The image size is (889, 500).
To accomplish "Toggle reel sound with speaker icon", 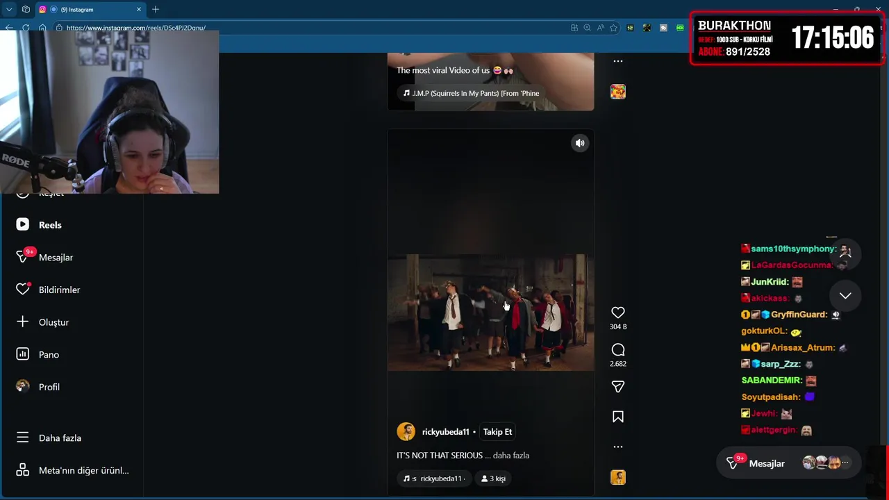I will (580, 143).
